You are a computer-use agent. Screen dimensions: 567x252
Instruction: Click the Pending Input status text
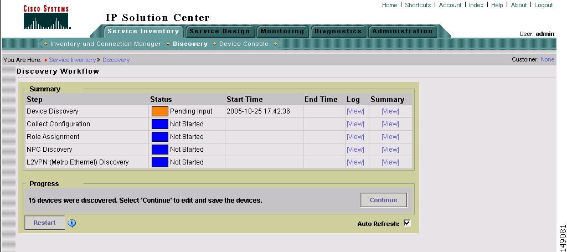coord(191,111)
